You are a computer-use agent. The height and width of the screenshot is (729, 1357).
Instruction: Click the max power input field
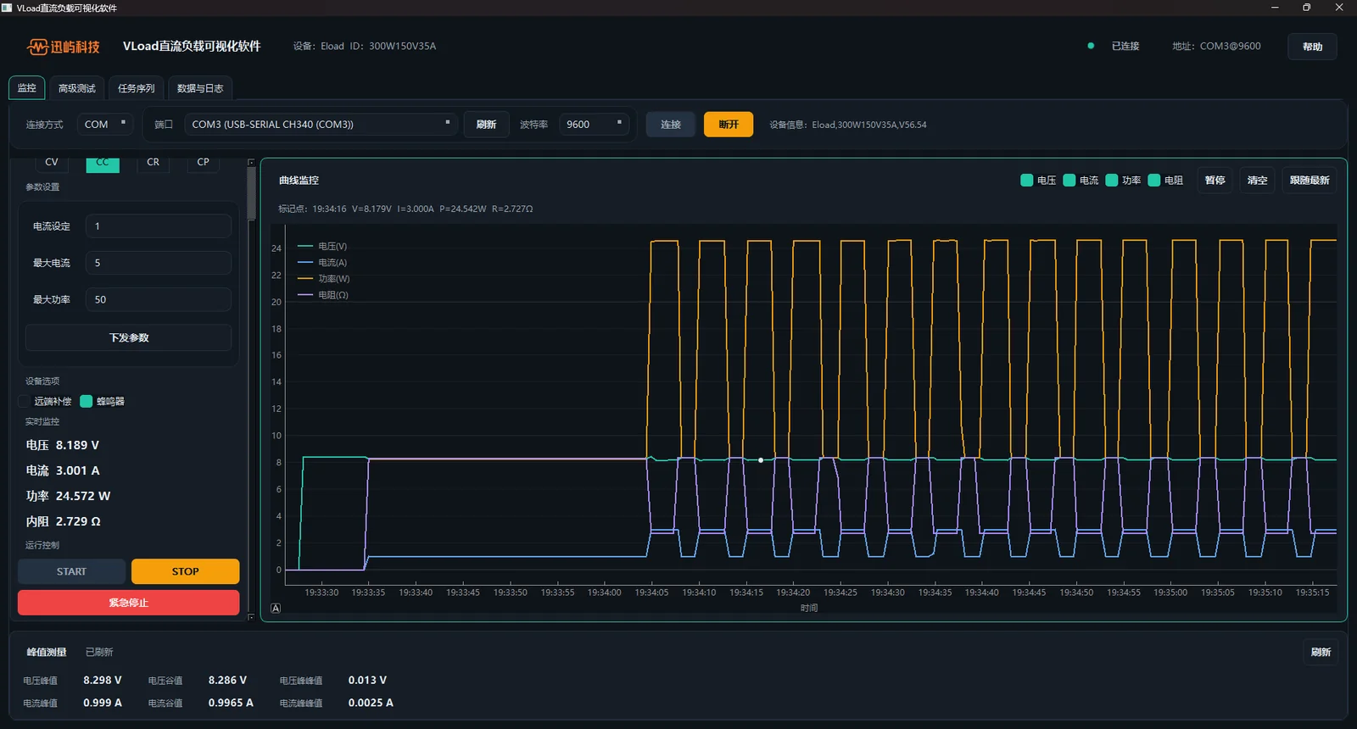coord(158,299)
